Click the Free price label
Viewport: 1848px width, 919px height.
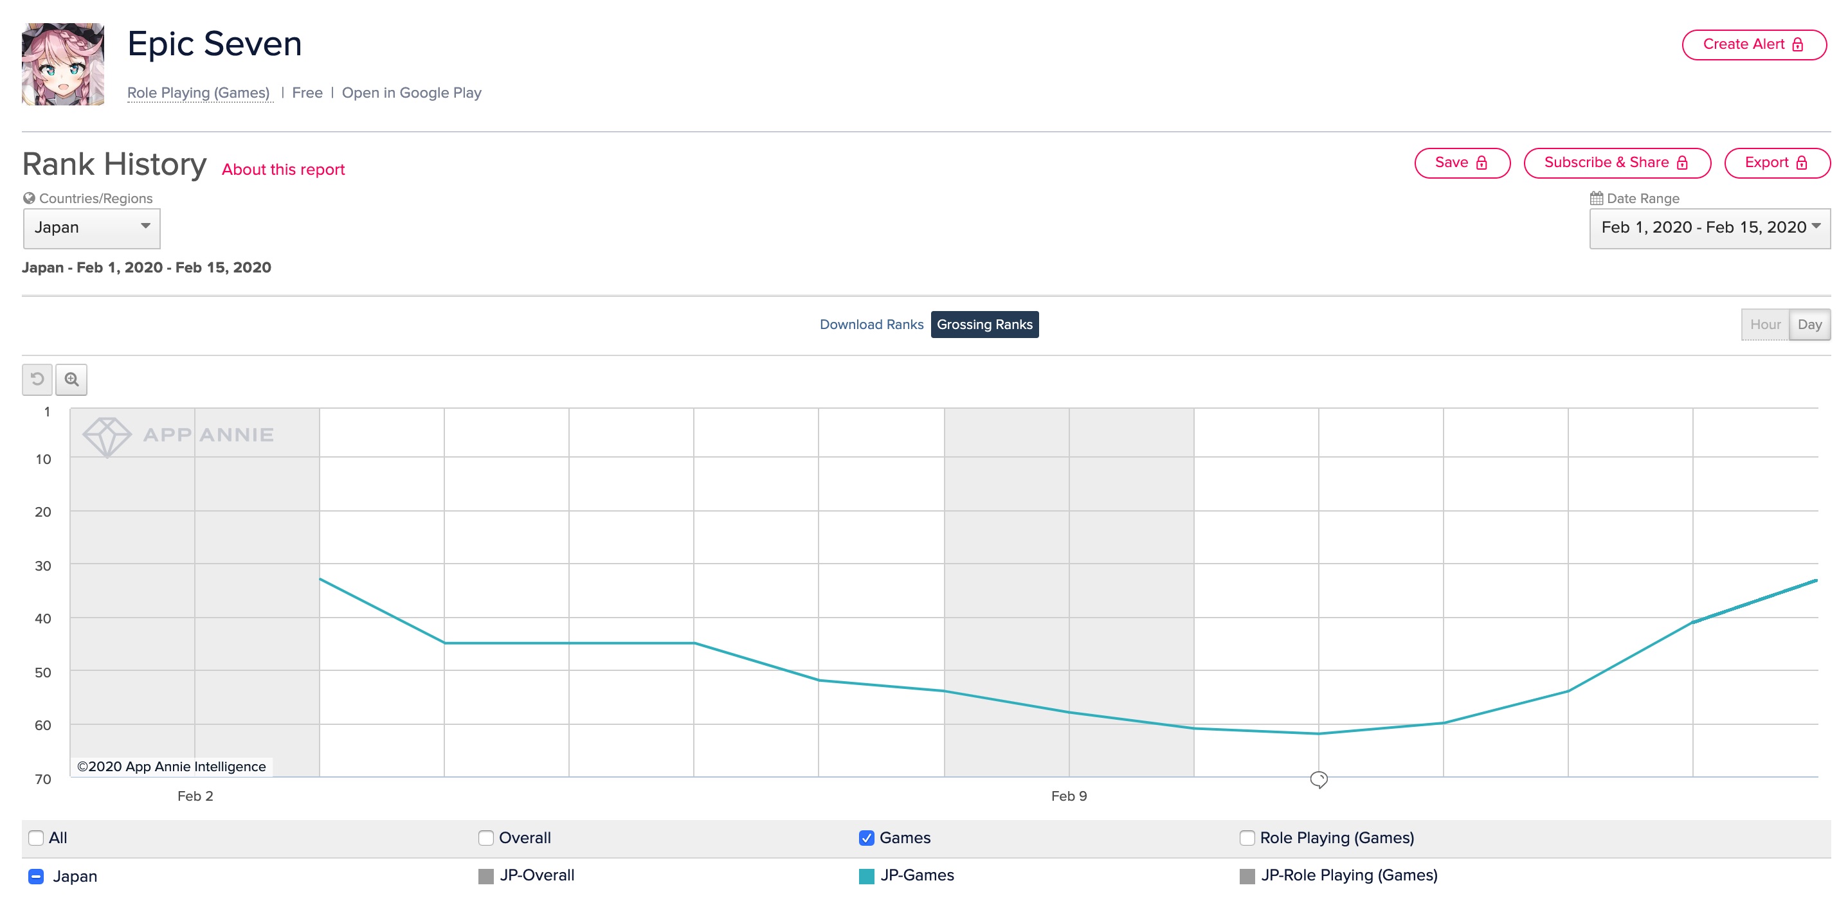(x=307, y=93)
